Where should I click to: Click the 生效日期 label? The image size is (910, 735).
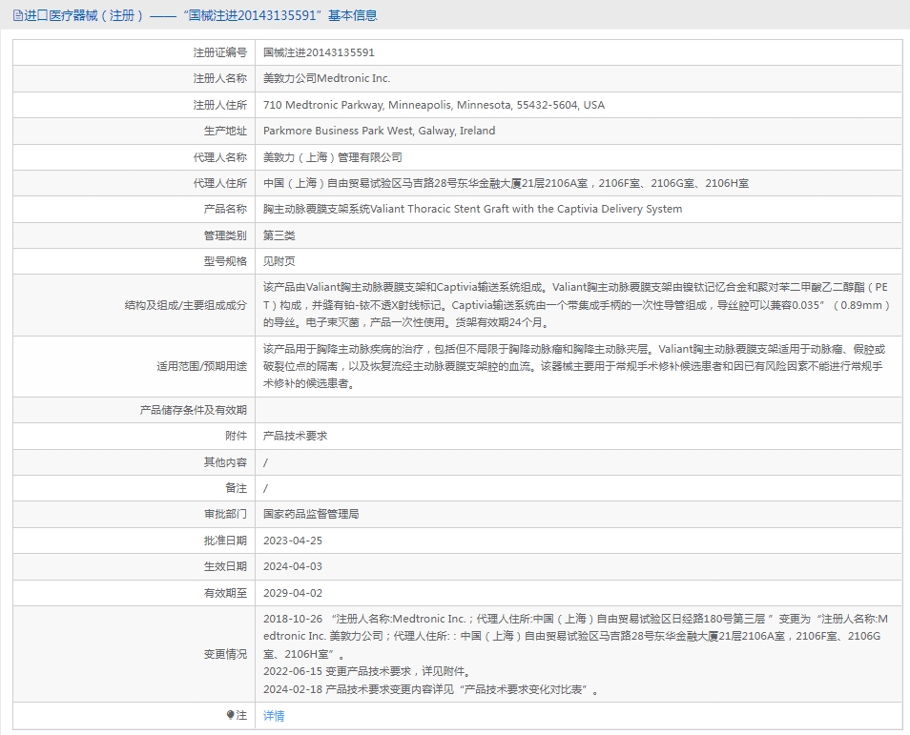(x=225, y=567)
